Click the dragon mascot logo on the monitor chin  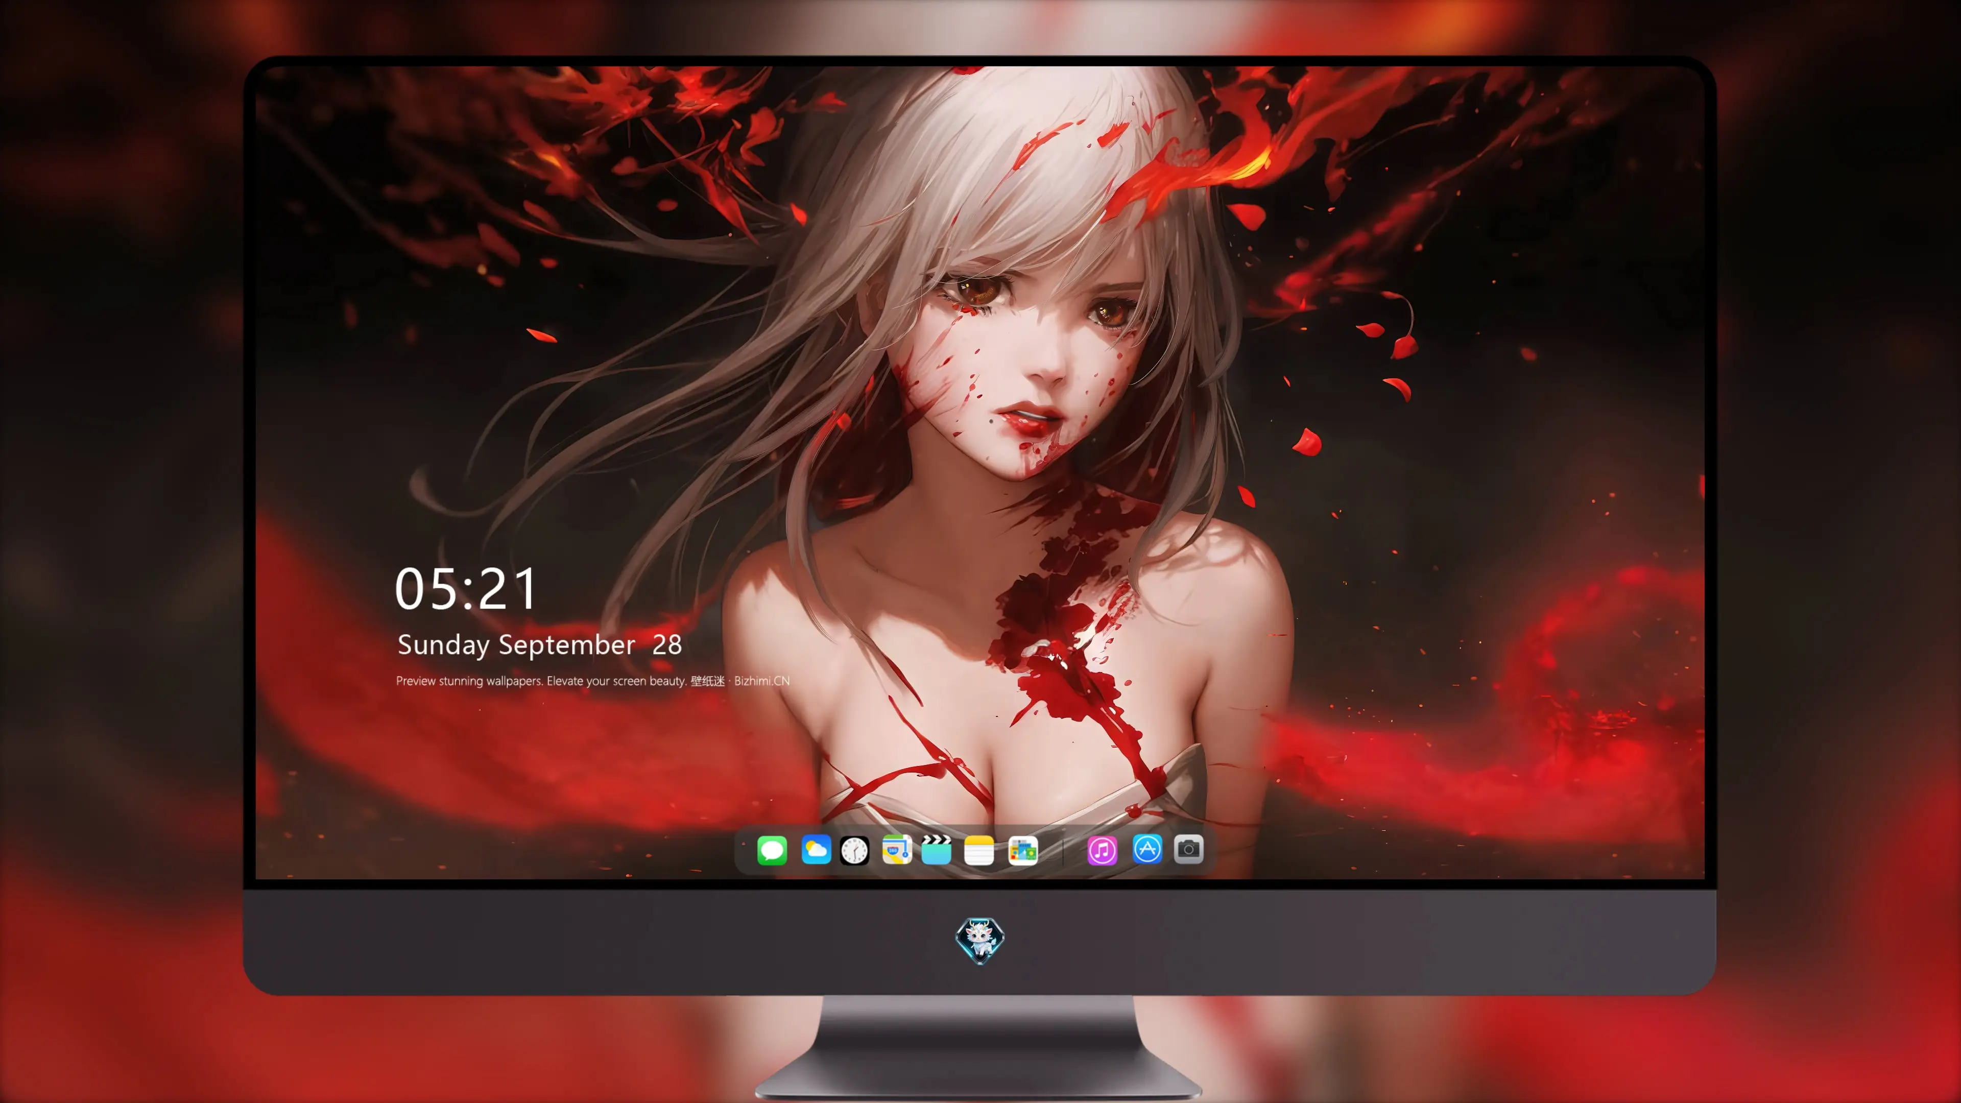[x=980, y=940]
